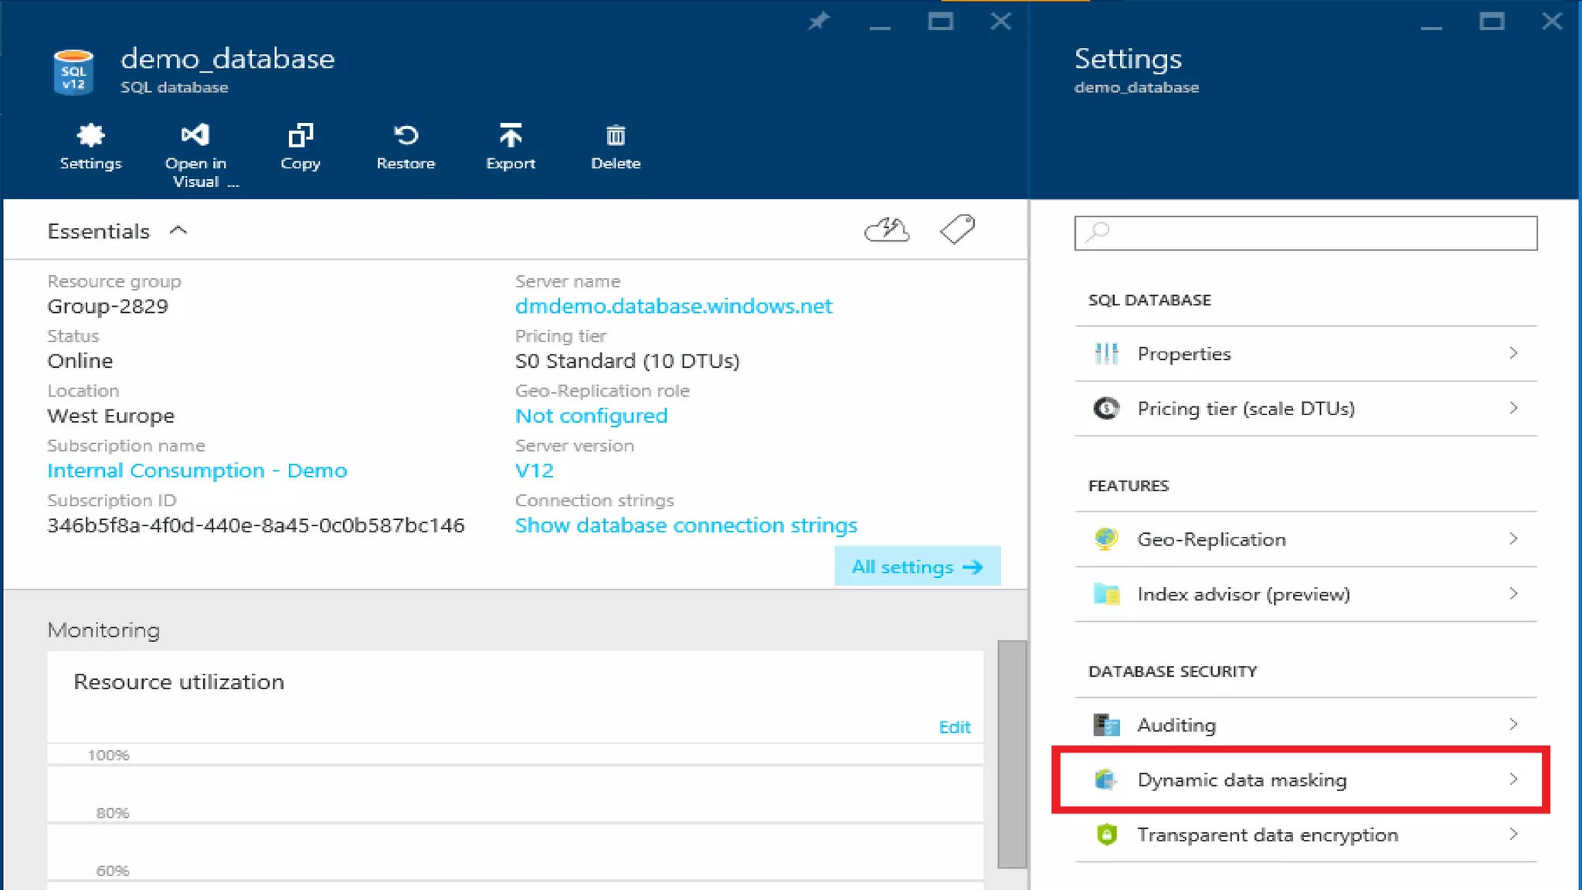Image resolution: width=1582 pixels, height=890 pixels.
Task: Open Auditing settings item
Action: coord(1305,725)
